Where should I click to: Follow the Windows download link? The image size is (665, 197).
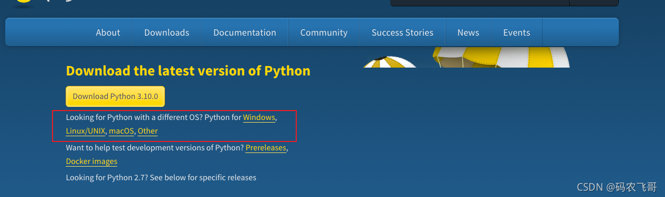[259, 117]
